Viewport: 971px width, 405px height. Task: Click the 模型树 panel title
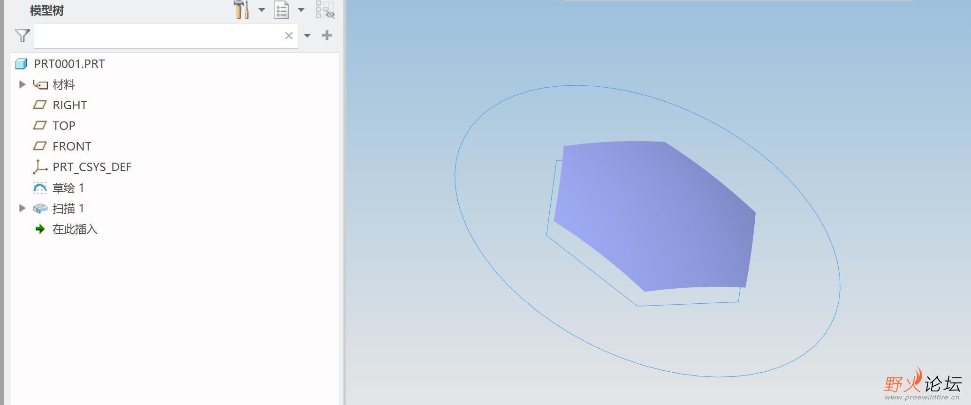pos(47,10)
